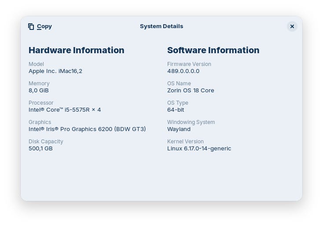The width and height of the screenshot is (323, 226).
Task: Click the 64-bit OS type value
Action: coord(176,109)
